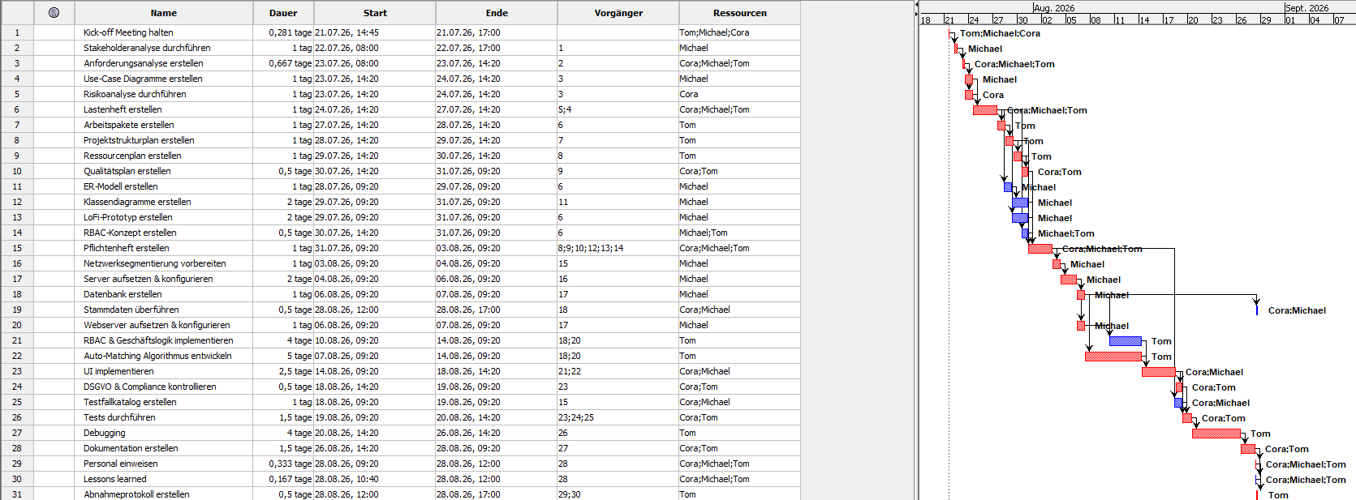Click the Name column header
The height and width of the screenshot is (500, 1356).
tap(163, 13)
